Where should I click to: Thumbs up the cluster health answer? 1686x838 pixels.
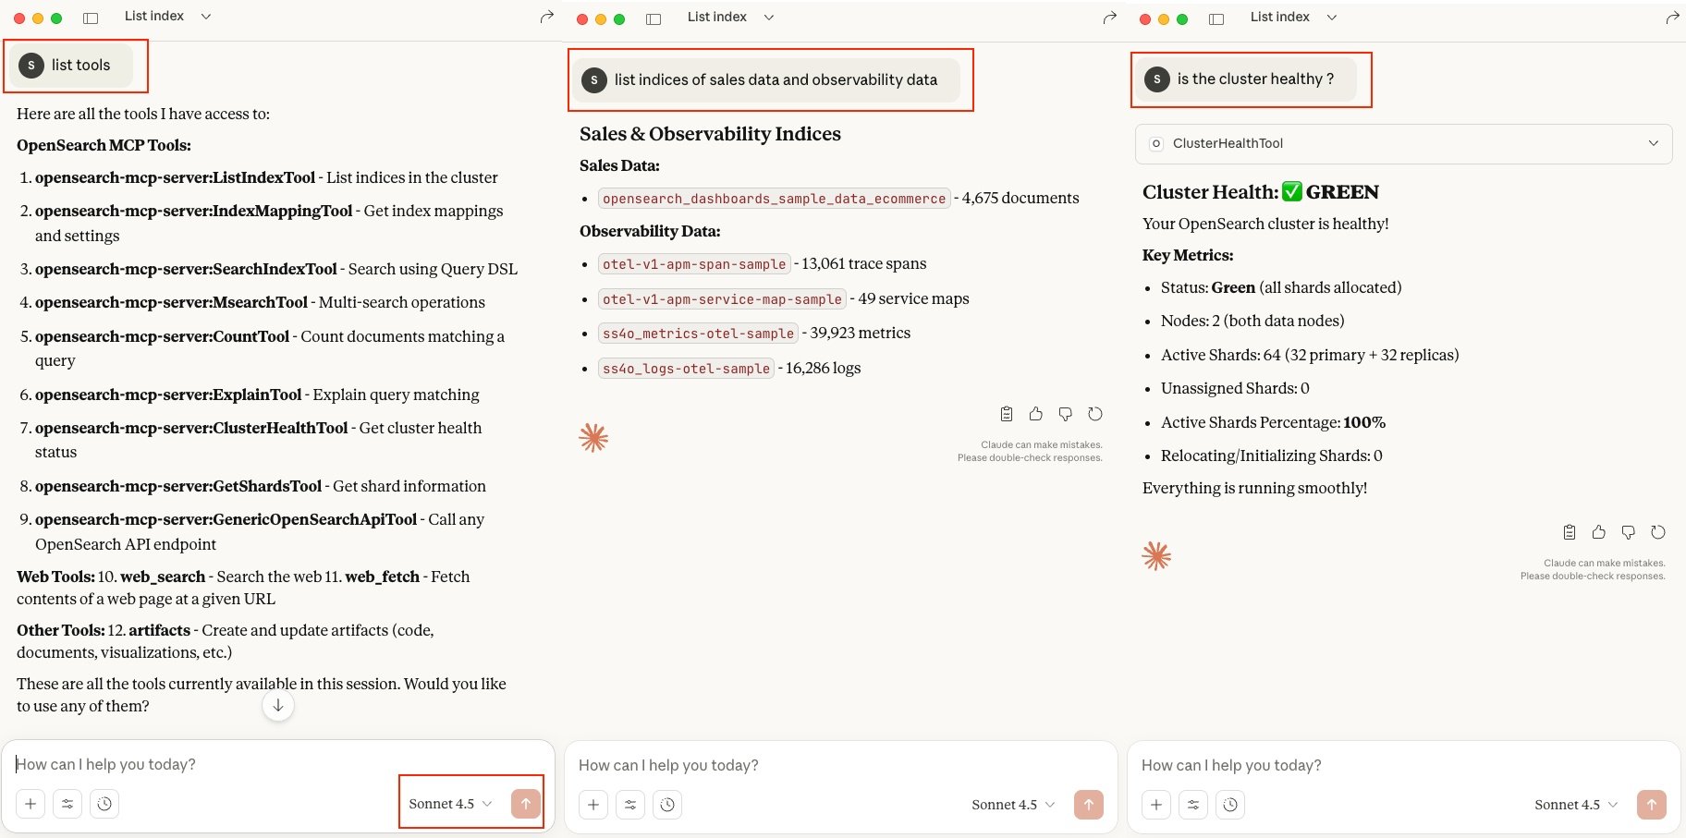click(x=1598, y=531)
